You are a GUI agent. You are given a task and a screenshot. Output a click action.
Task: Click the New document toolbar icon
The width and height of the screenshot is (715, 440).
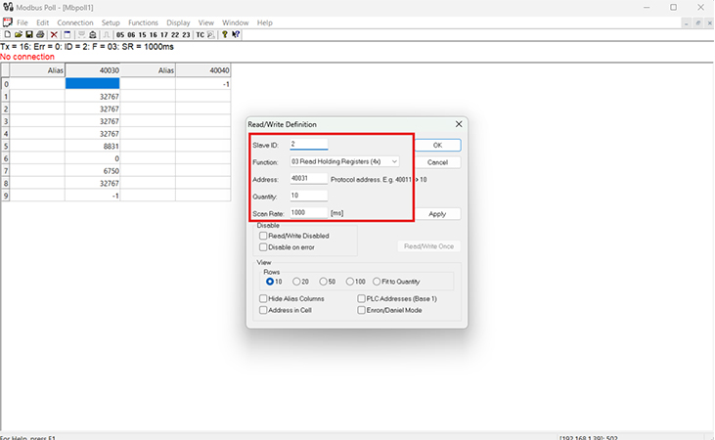7,34
